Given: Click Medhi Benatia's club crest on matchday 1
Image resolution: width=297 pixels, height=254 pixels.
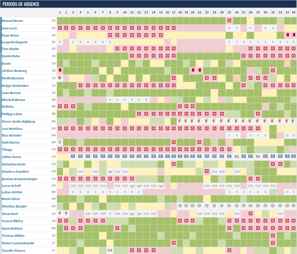Looking at the screenshot, I should (x=60, y=77).
